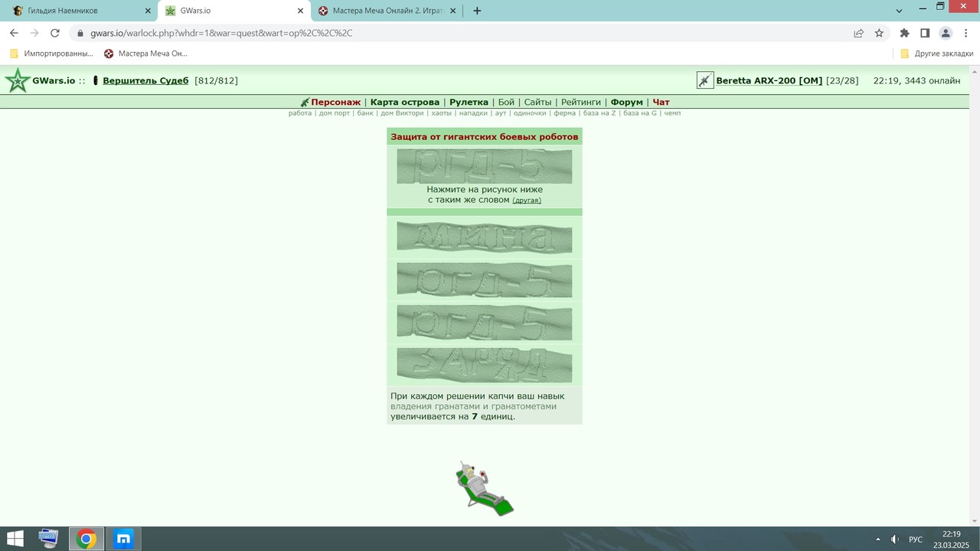Open the Импортированны... bookmarks folder

51,54
